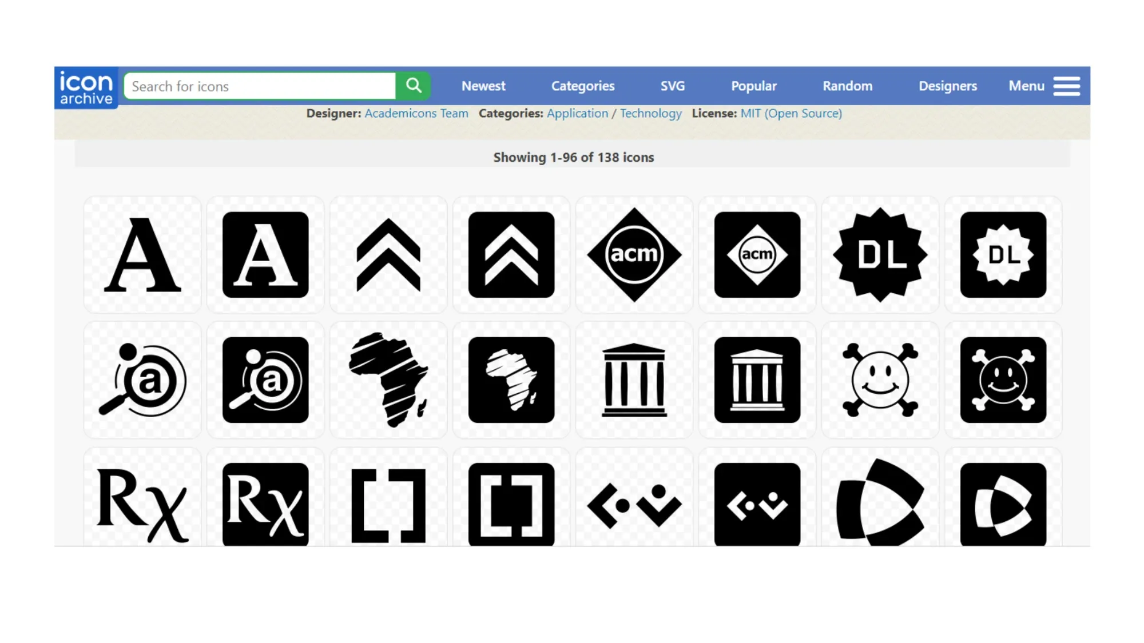
Task: Open the arrows-with-dots square icon
Action: [x=757, y=504]
